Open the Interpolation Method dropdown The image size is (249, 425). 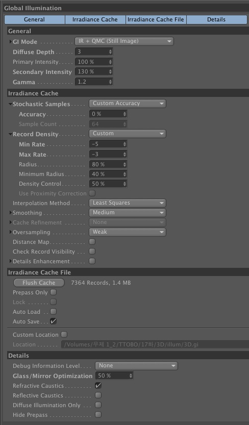click(x=128, y=203)
